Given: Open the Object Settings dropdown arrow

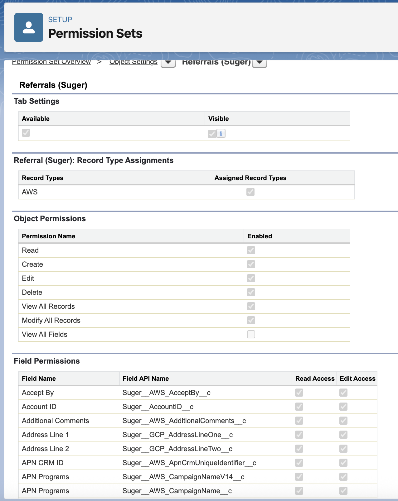Looking at the screenshot, I should pyautogui.click(x=168, y=62).
